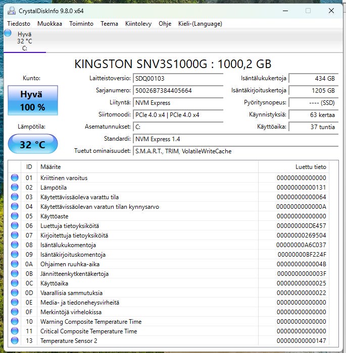Viewport: 346px width, 353px height.
Task: Click the Luettu tieto column header
Action: point(311,166)
